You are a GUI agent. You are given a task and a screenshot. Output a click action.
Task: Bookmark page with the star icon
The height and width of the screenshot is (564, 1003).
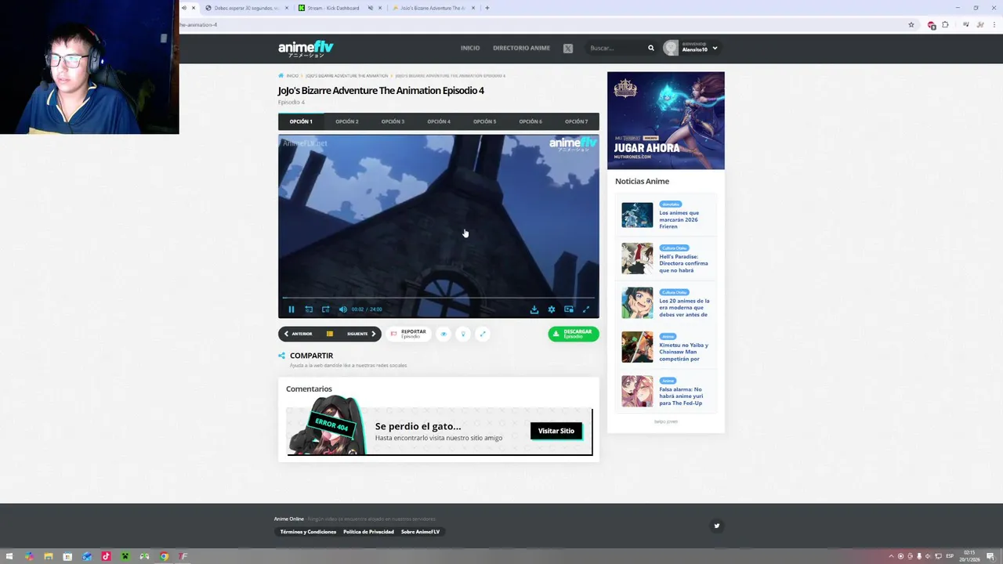pyautogui.click(x=911, y=25)
